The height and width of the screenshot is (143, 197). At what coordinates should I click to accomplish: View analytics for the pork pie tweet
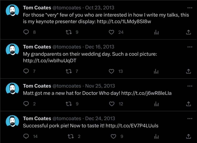[156, 136]
